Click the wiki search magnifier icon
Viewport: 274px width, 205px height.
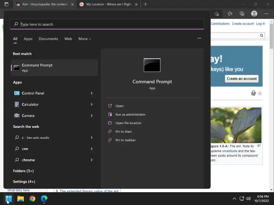pyautogui.click(x=261, y=36)
